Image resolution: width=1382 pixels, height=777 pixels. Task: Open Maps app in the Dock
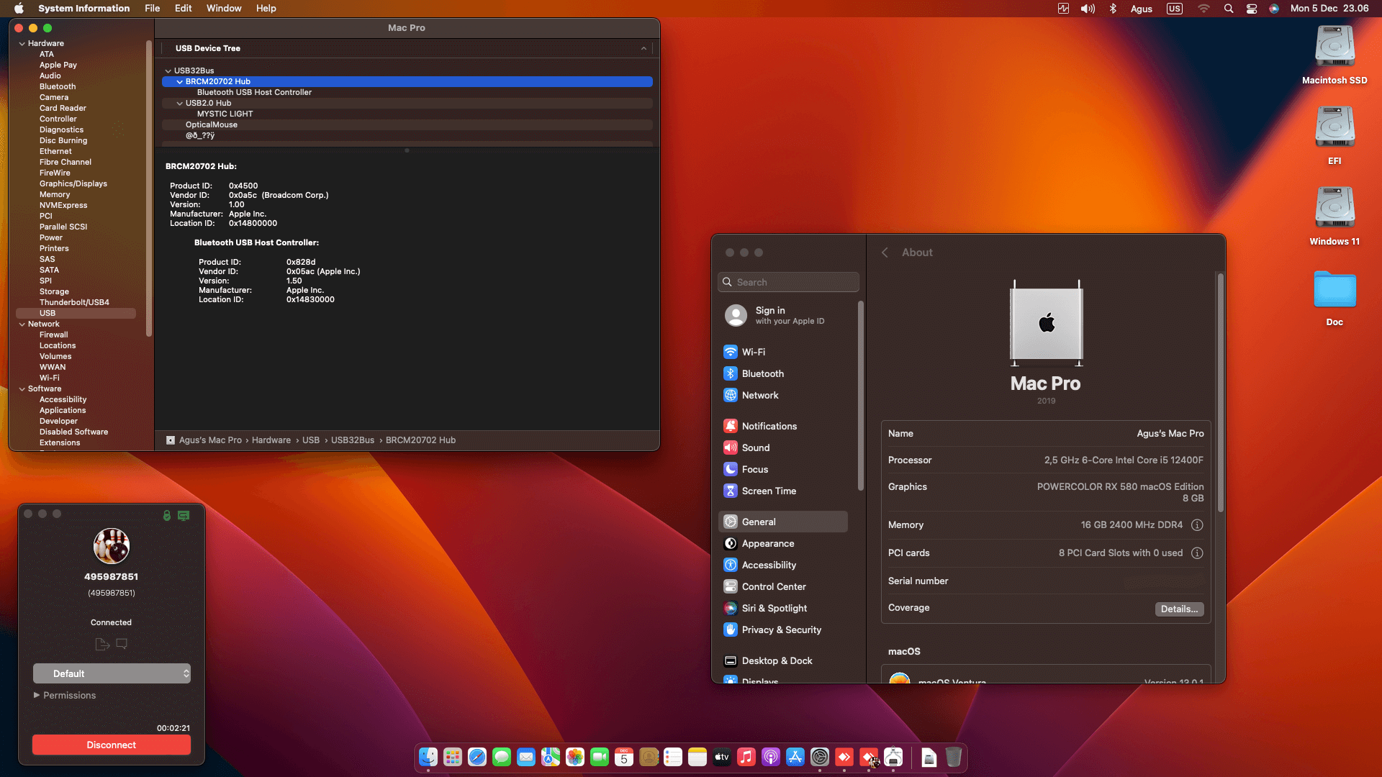click(551, 757)
